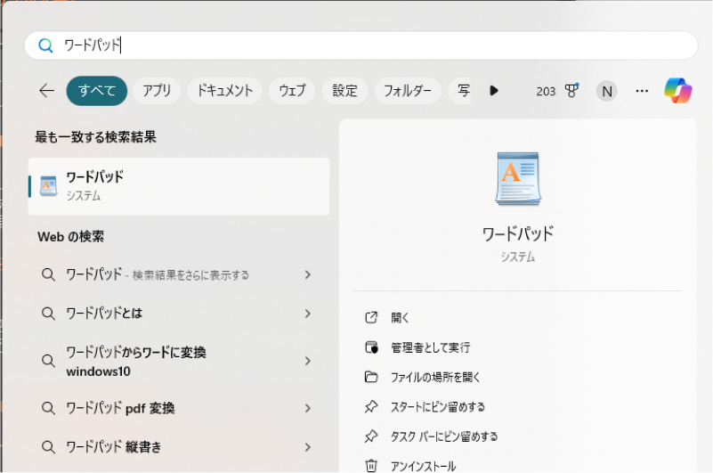
Task: Switch to the ウェブ filter tab
Action: coord(292,91)
